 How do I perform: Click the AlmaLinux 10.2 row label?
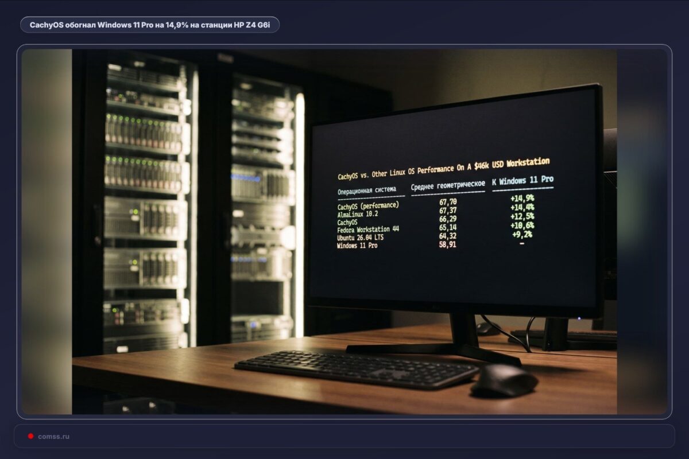(x=358, y=214)
